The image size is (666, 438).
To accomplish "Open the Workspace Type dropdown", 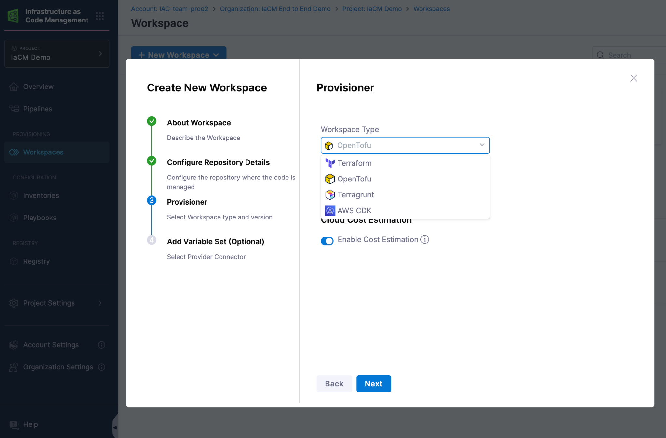I will coord(405,145).
